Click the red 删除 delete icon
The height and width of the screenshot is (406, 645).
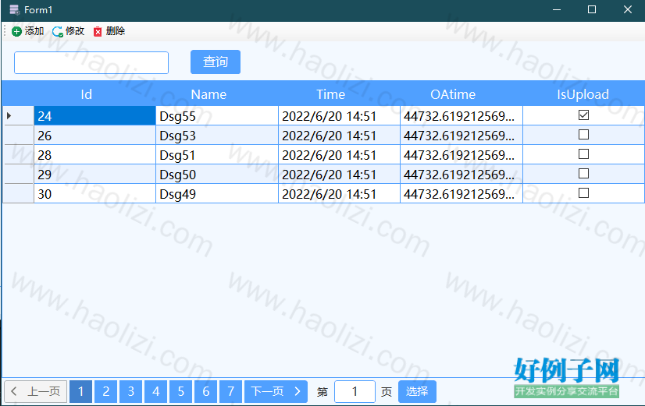(x=98, y=32)
